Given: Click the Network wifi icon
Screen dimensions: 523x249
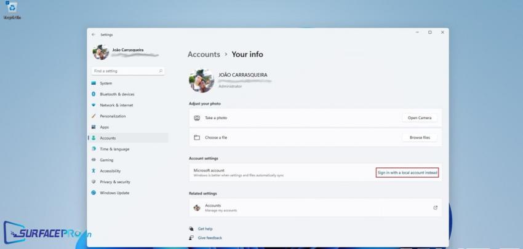Looking at the screenshot, I should [94, 105].
